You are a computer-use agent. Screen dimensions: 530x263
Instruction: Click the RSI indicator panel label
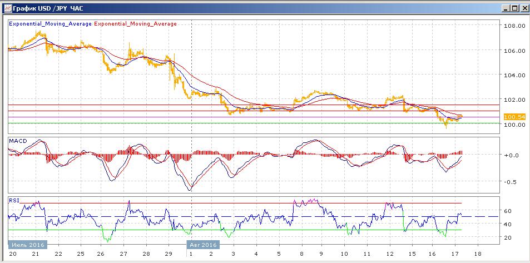[14, 200]
